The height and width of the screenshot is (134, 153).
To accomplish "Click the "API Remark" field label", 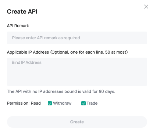I will point(18,26).
